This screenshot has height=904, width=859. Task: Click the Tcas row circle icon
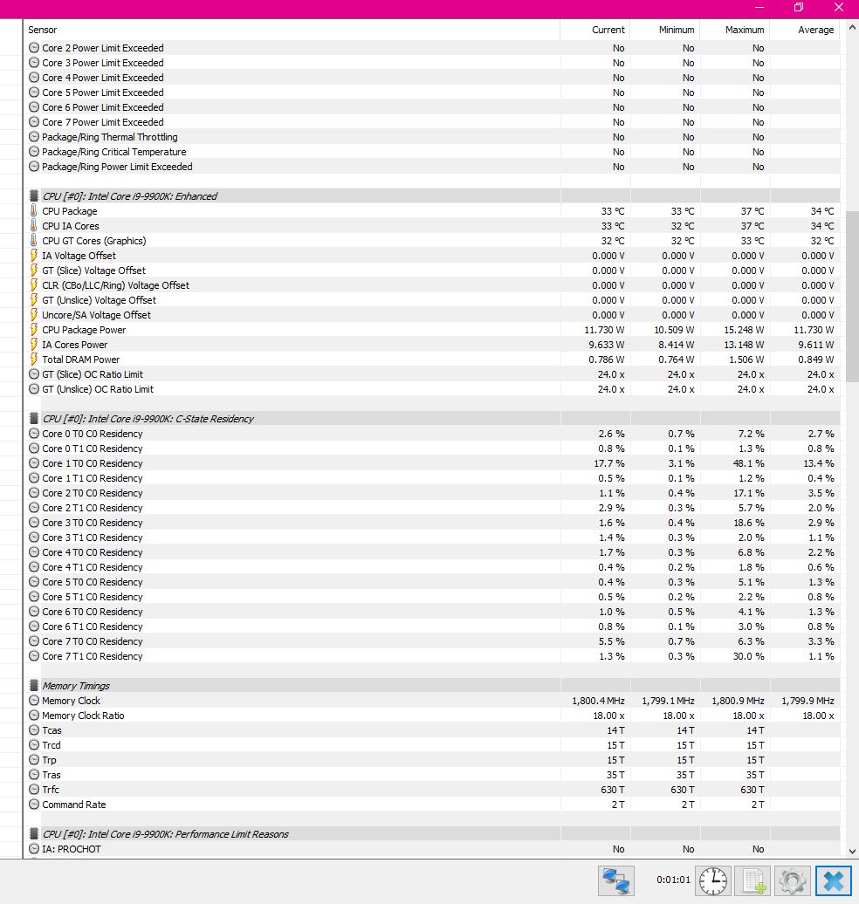(34, 729)
